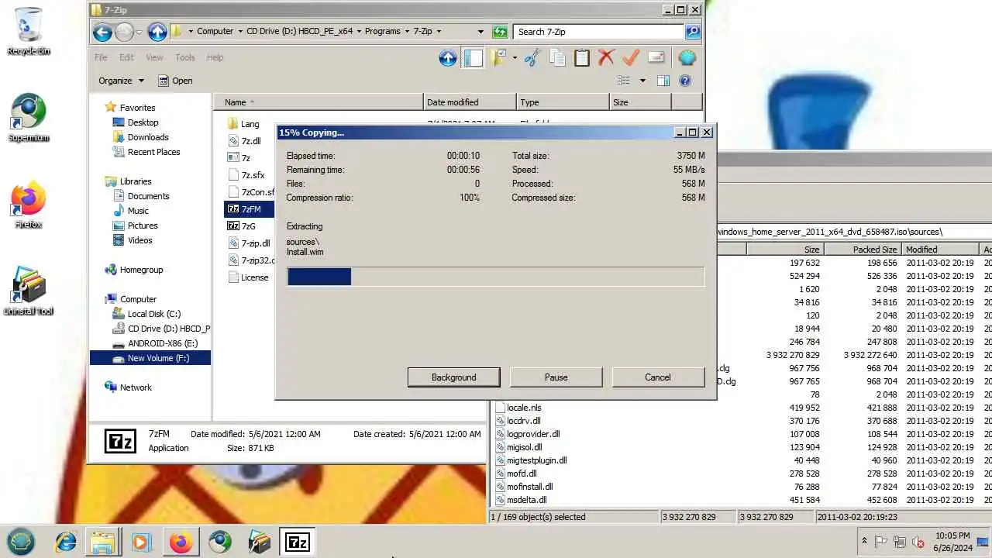Click the search magnifier icon

[x=693, y=32]
